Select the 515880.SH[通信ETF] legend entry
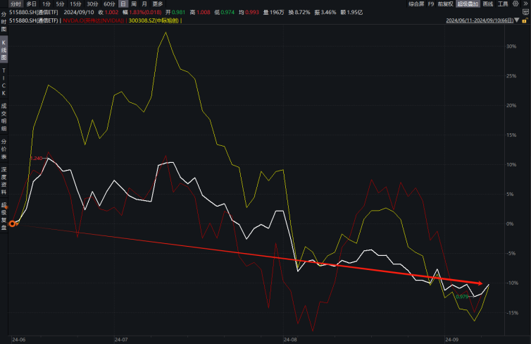 34,20
